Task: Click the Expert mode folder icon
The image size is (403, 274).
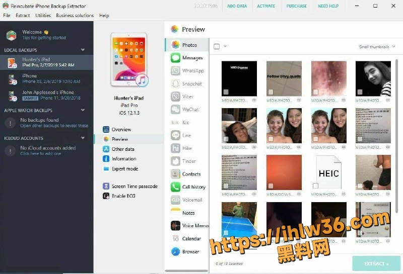Action: click(106, 168)
